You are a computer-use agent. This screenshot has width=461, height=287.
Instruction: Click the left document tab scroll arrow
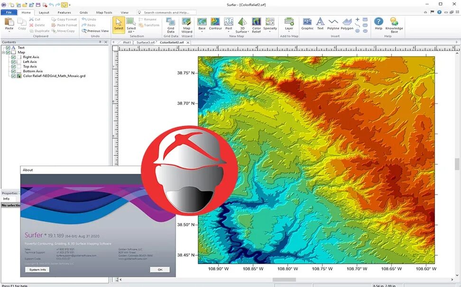tap(113, 42)
